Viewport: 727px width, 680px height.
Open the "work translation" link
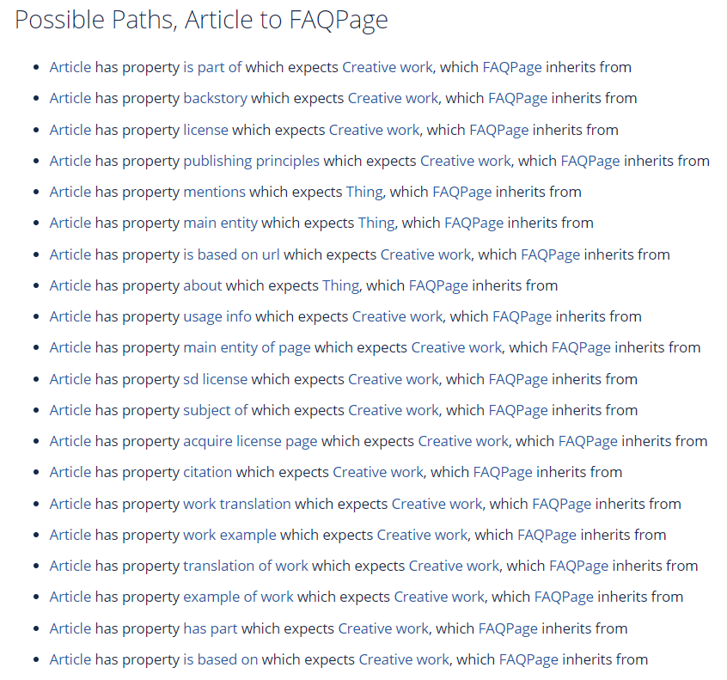coord(237,505)
